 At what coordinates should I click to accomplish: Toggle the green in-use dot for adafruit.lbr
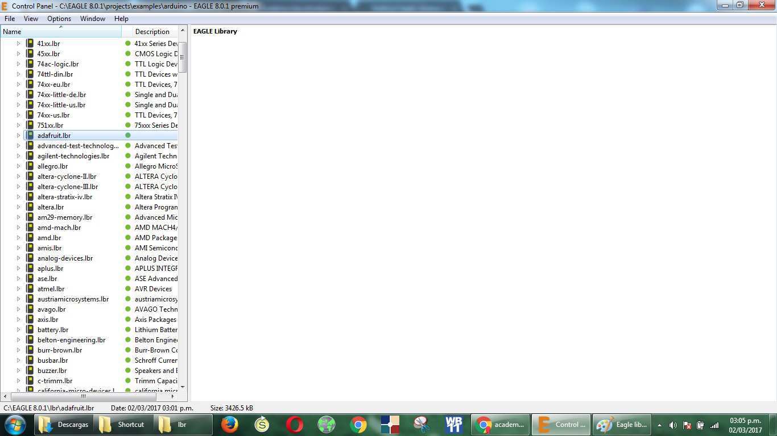[x=128, y=135]
